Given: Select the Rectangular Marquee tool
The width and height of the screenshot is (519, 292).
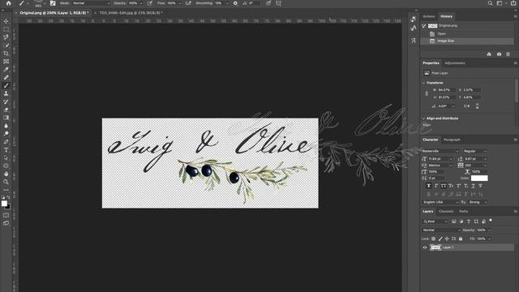Looking at the screenshot, I should tap(6, 29).
